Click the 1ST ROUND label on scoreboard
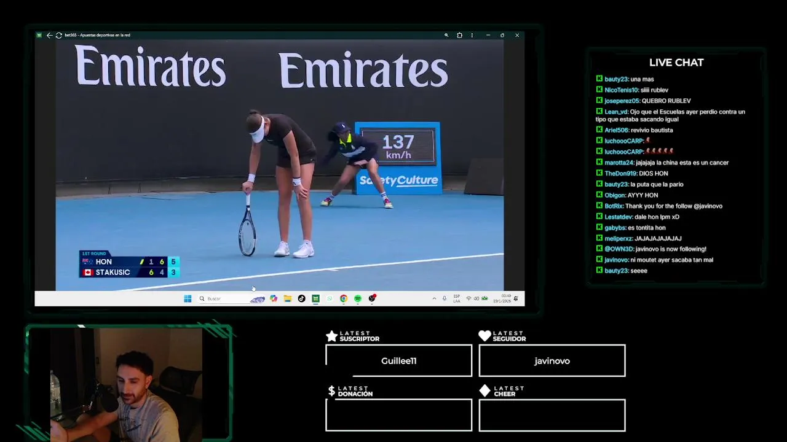 click(x=94, y=254)
